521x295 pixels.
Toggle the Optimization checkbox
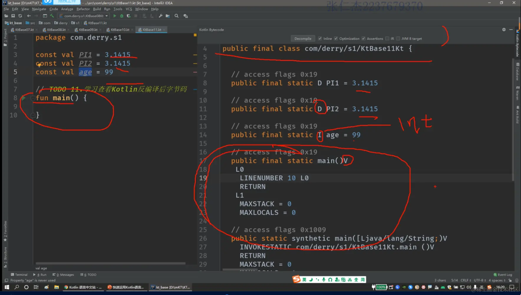click(x=336, y=39)
